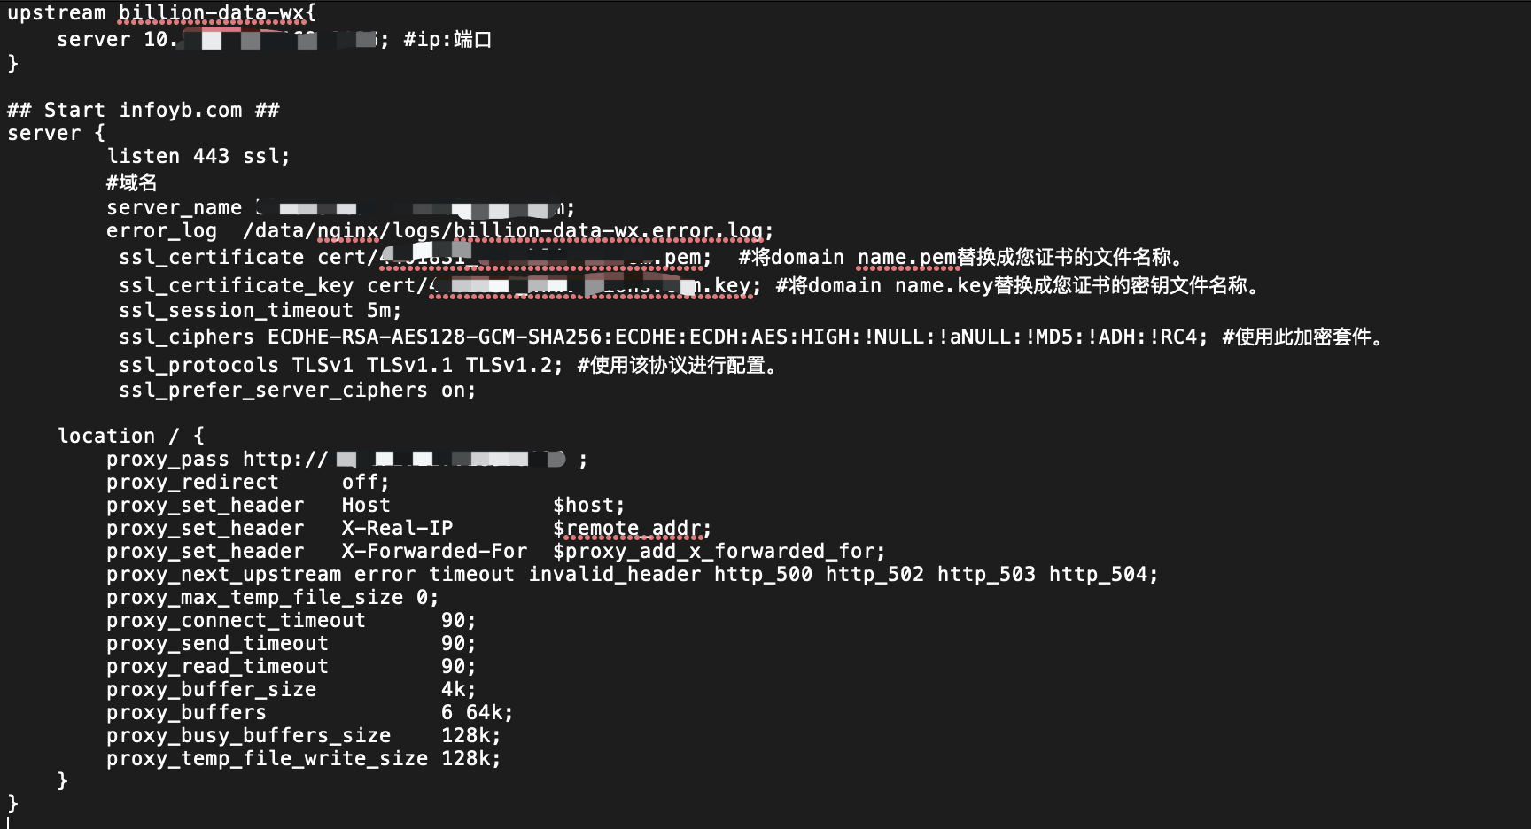The width and height of the screenshot is (1531, 829).
Task: Click on "proxy_busy_buffers_size" directive
Action: coord(248,735)
